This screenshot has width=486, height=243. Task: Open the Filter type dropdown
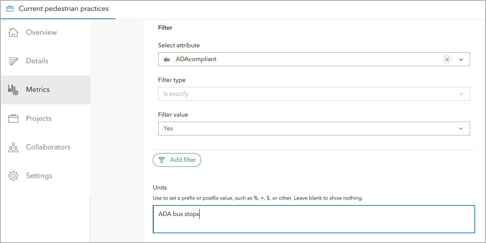point(314,94)
